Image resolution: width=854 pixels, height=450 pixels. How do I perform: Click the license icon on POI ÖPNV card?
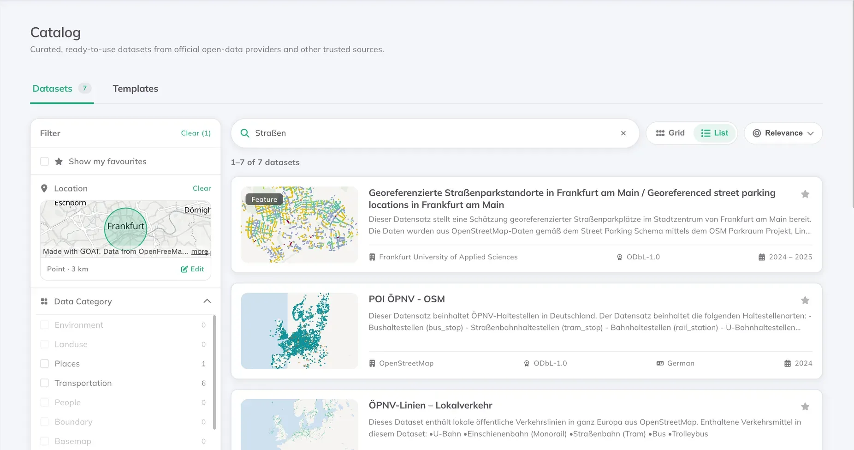coord(527,363)
